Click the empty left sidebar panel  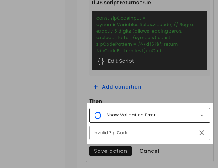pyautogui.click(x=32, y=86)
